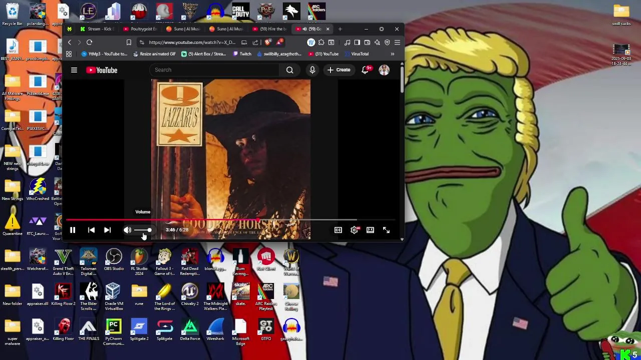Switch to theater mode
The image size is (641, 360).
(370, 230)
